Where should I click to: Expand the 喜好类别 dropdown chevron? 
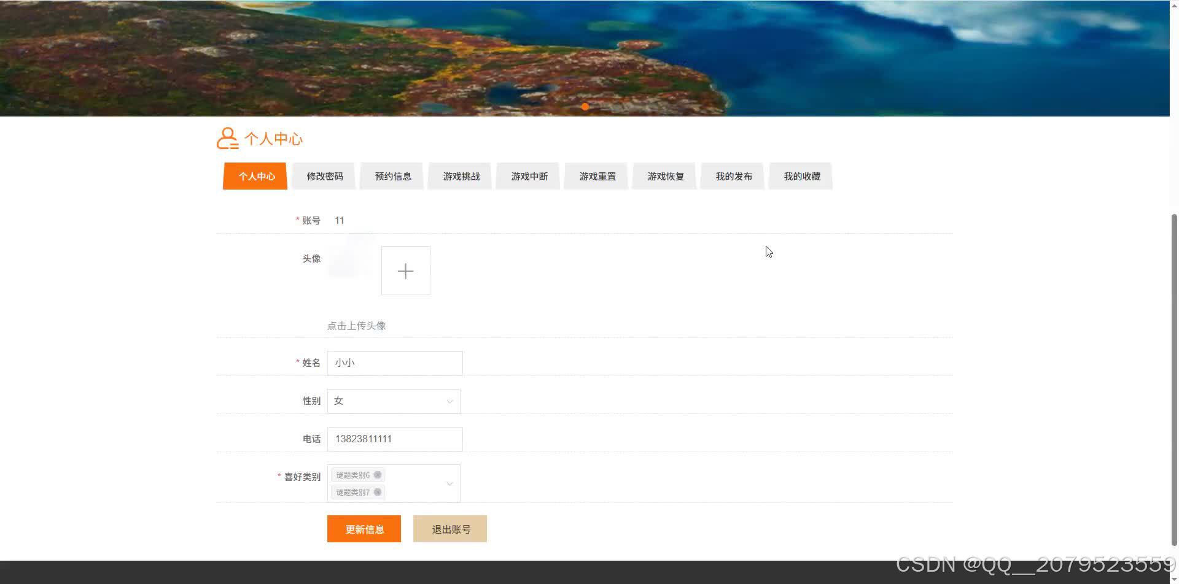(449, 483)
